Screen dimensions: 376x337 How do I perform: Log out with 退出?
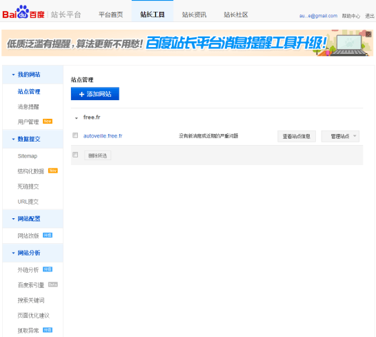coord(370,16)
